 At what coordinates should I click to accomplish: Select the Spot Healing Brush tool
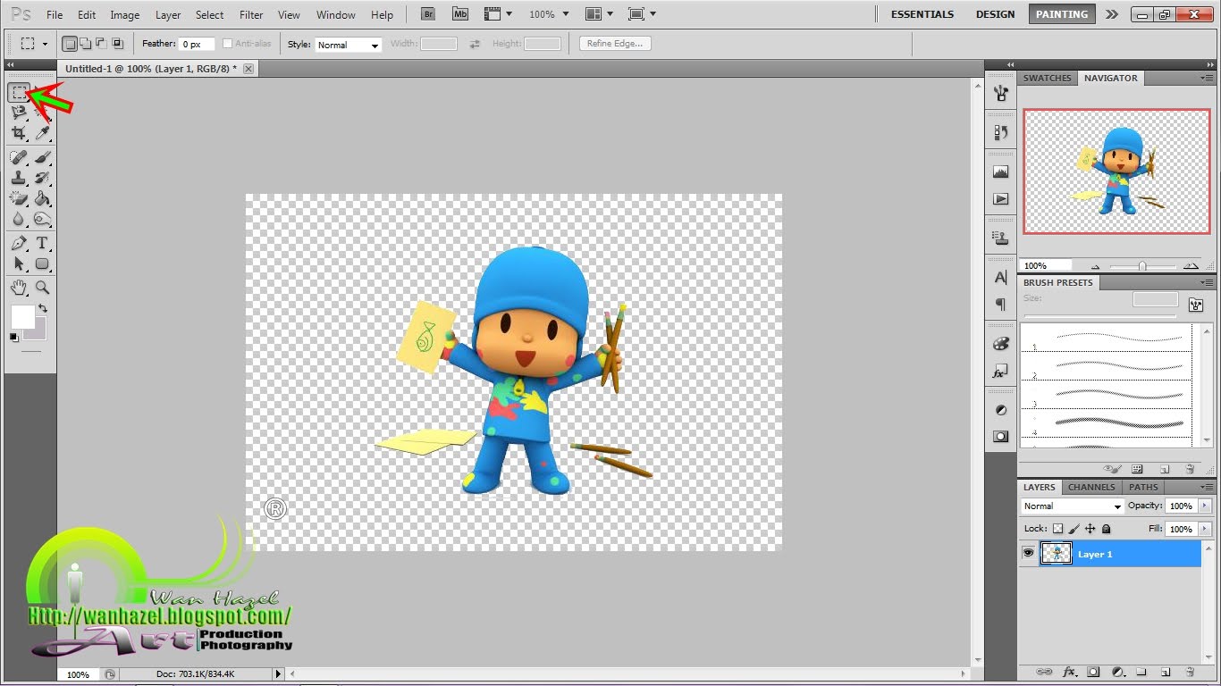coord(19,158)
